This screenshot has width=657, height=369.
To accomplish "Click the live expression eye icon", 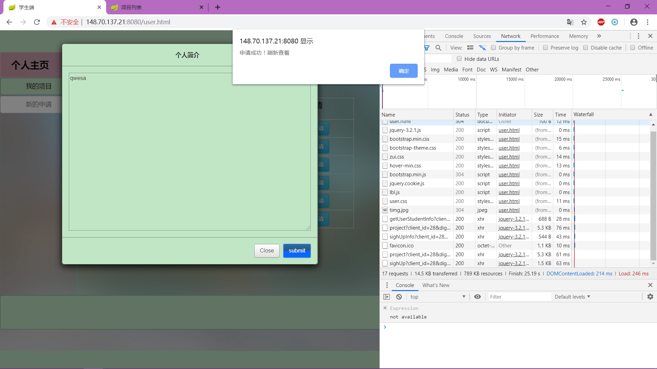I will tap(477, 297).
